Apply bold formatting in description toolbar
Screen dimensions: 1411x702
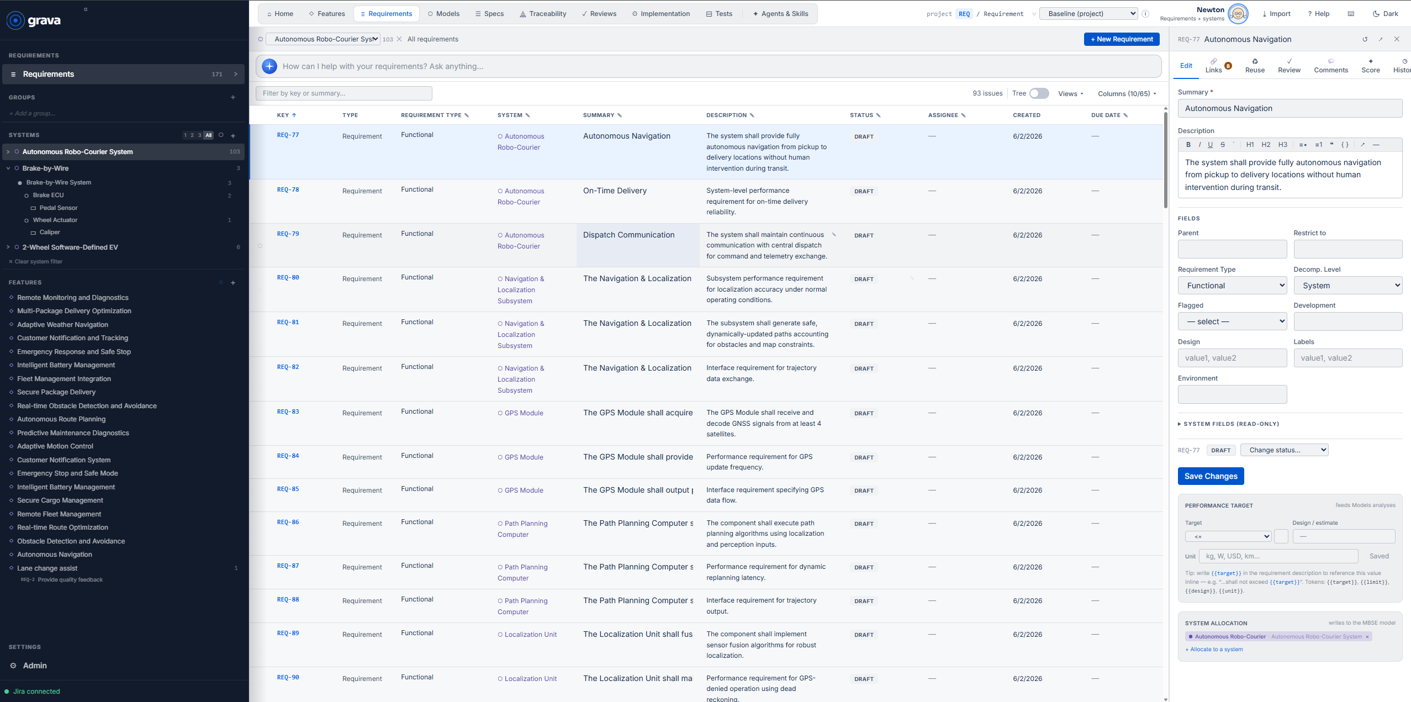[x=1188, y=145]
